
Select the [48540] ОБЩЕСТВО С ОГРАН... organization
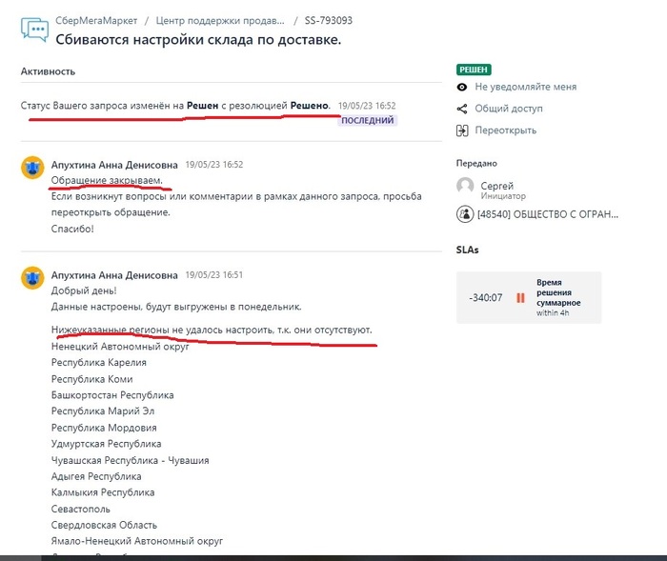click(548, 214)
